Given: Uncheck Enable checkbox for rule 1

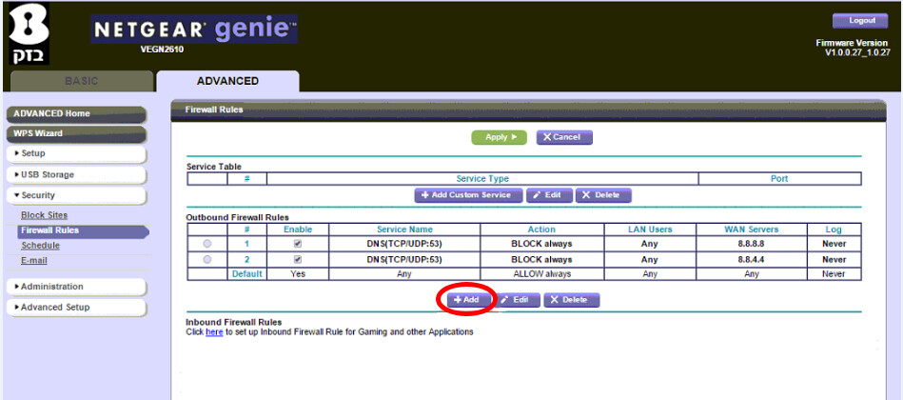Looking at the screenshot, I should pyautogui.click(x=298, y=244).
